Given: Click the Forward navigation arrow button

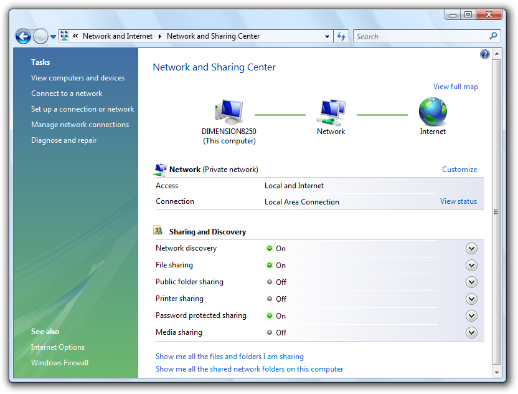Looking at the screenshot, I should (x=40, y=36).
